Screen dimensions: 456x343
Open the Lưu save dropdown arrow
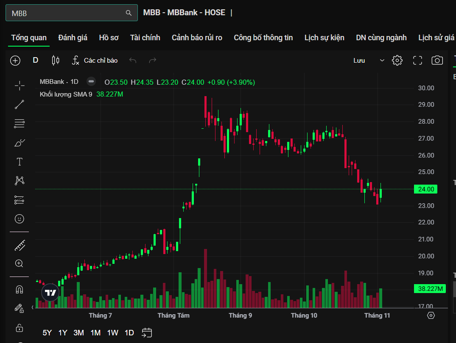click(382, 61)
